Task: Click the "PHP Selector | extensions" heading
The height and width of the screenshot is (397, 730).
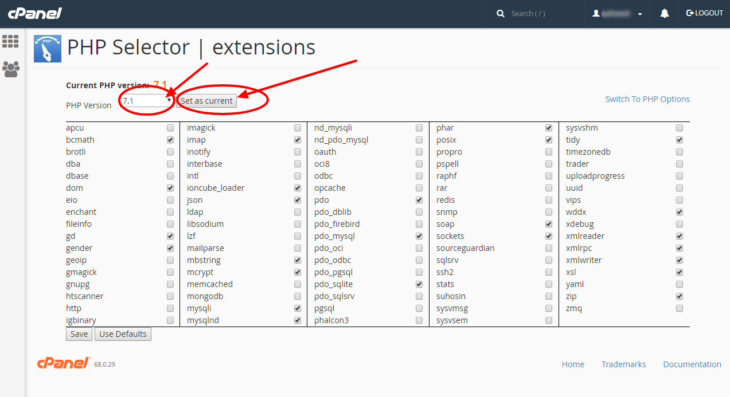Action: 191,47
